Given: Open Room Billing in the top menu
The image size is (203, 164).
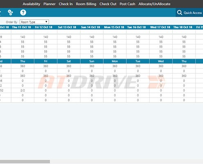Looking at the screenshot, I should point(86,4).
